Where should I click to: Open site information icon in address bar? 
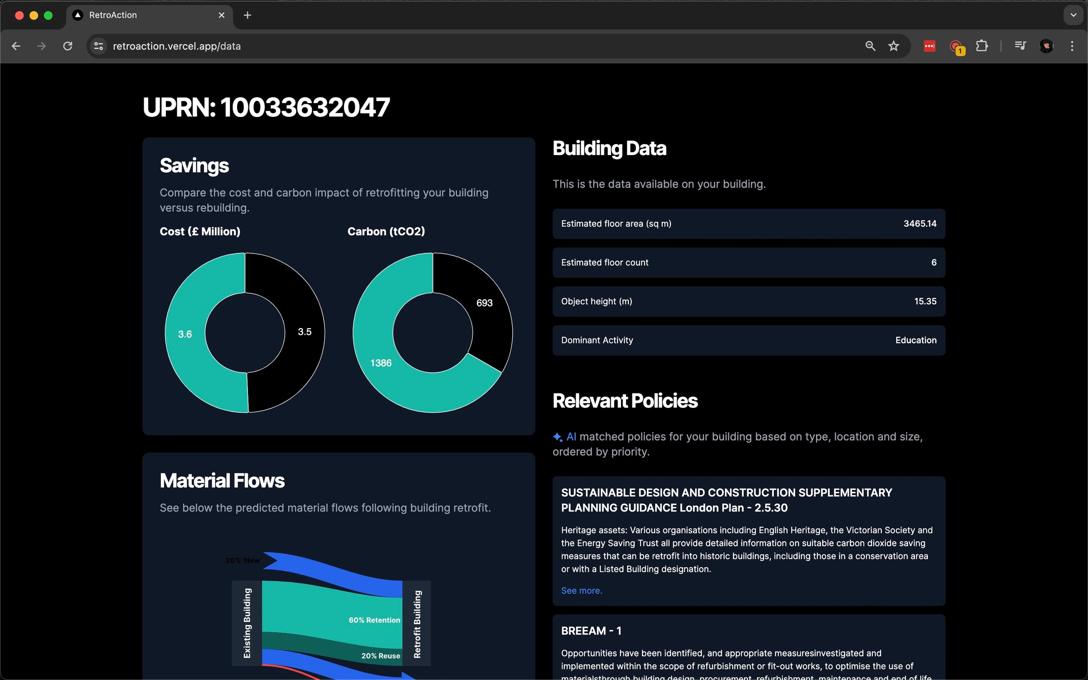tap(98, 46)
